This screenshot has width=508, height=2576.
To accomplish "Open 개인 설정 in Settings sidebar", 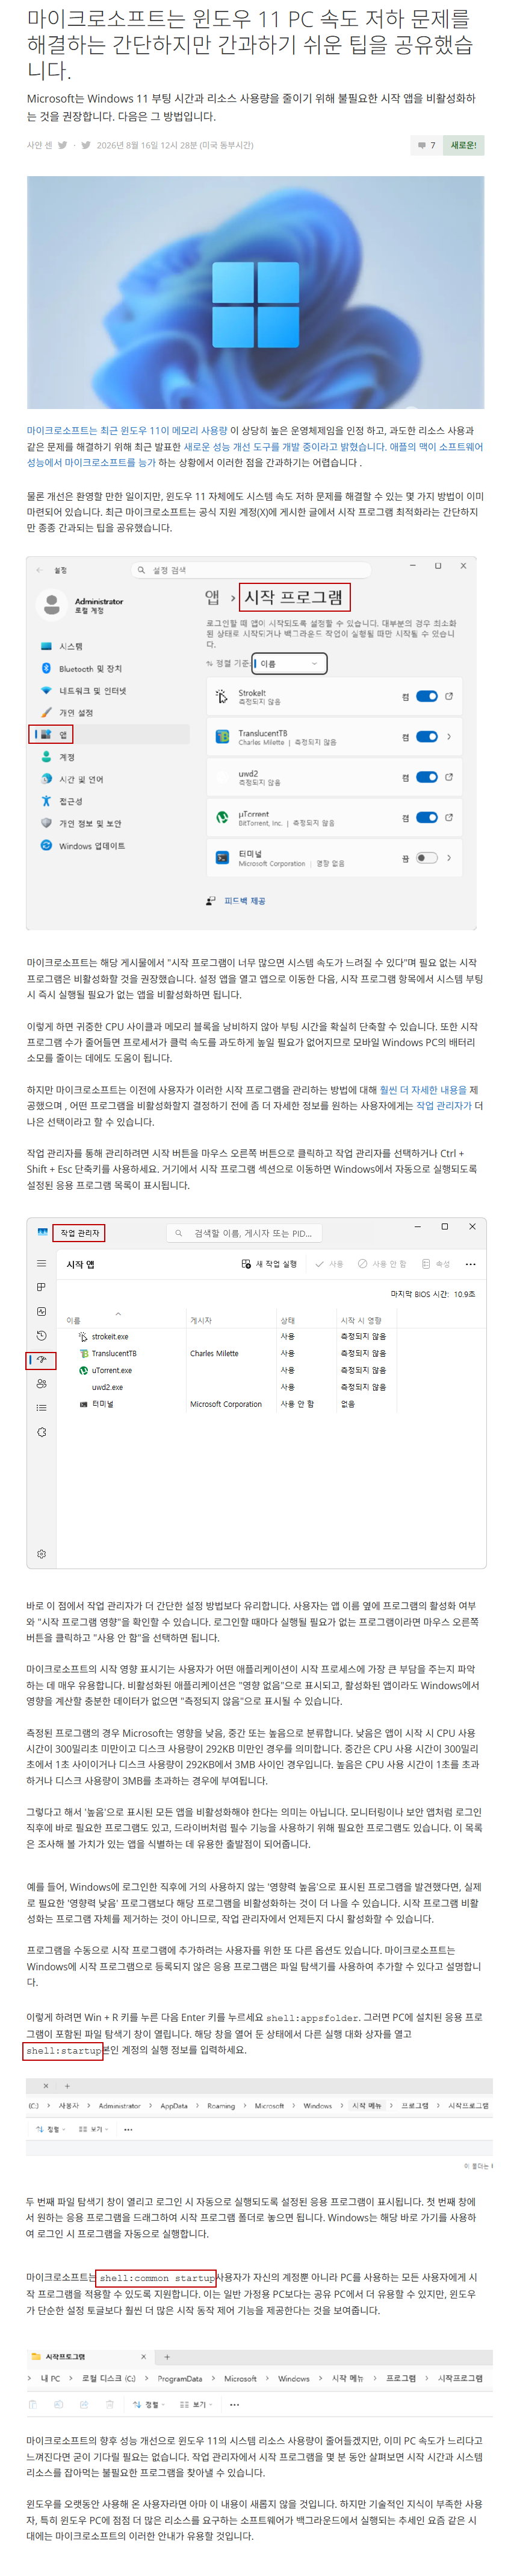I will click(66, 712).
